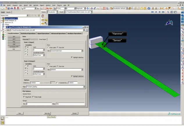The height and width of the screenshot is (126, 184).
Task: Click the Cycle view (up-down arrows) icon
Action: point(107,8)
